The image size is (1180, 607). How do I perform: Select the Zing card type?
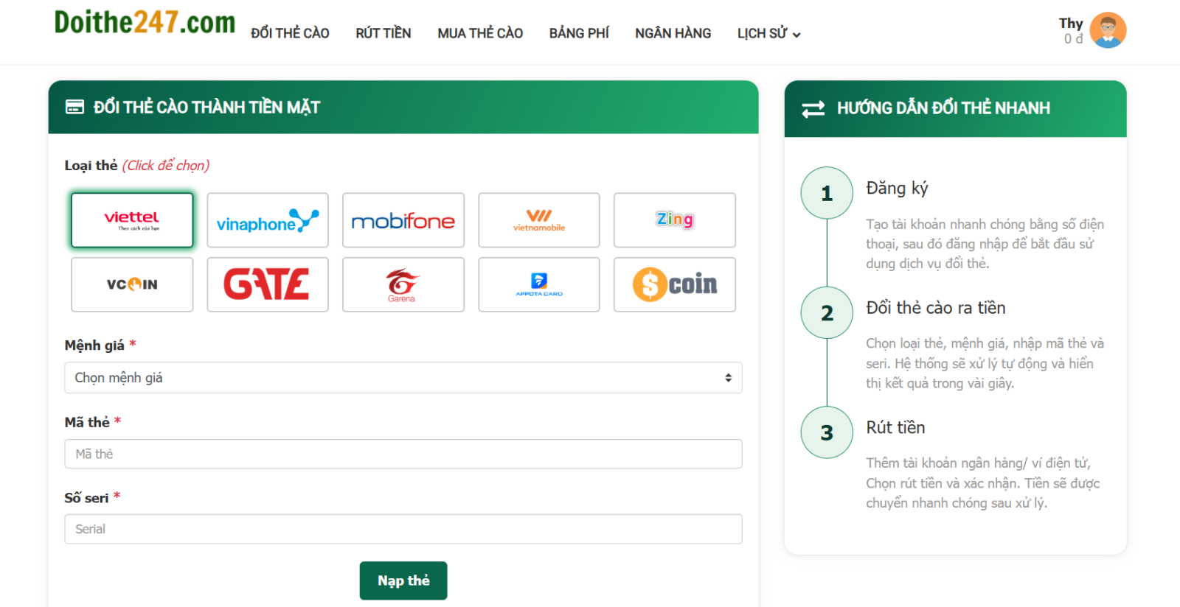pyautogui.click(x=675, y=220)
